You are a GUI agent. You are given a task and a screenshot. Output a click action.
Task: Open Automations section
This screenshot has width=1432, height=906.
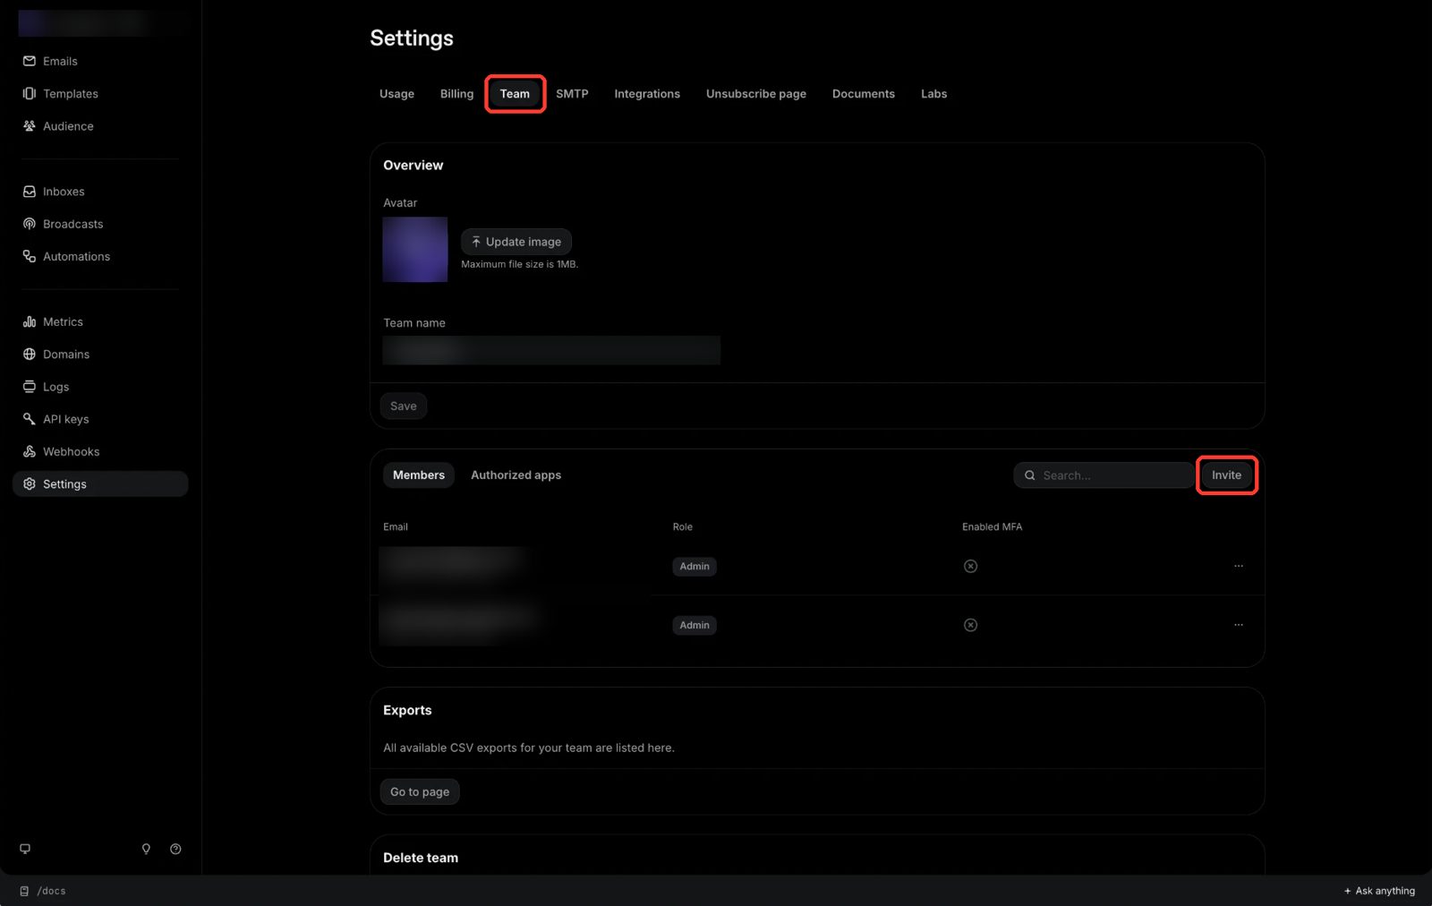[66, 256]
